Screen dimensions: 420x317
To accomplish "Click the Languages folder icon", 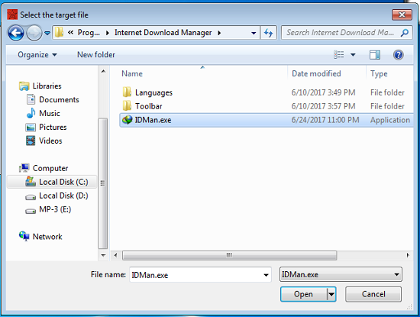I will coord(127,92).
